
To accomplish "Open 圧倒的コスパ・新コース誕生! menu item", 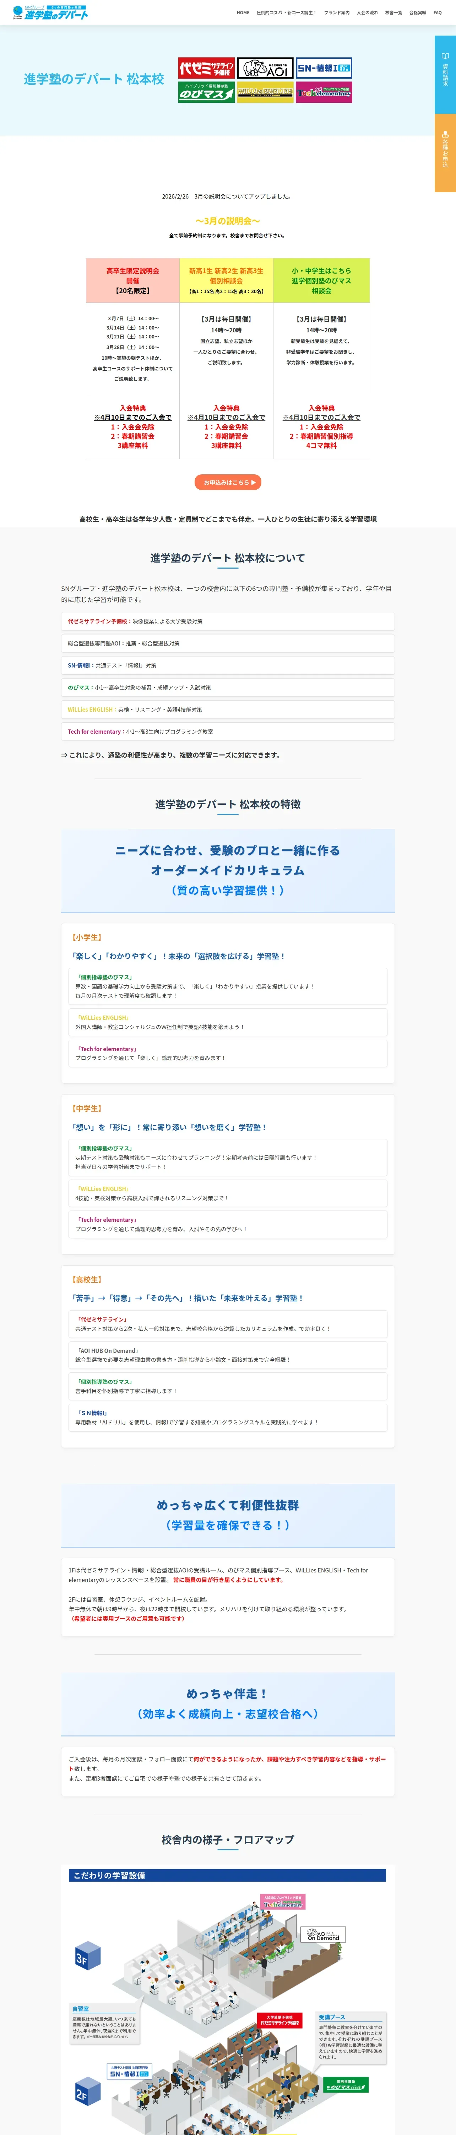I will pyautogui.click(x=286, y=13).
